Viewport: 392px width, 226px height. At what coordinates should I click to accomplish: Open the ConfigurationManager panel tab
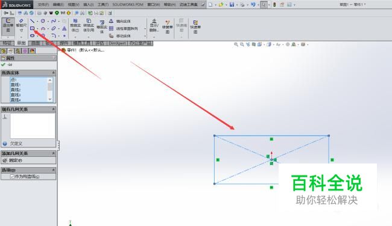click(x=18, y=51)
